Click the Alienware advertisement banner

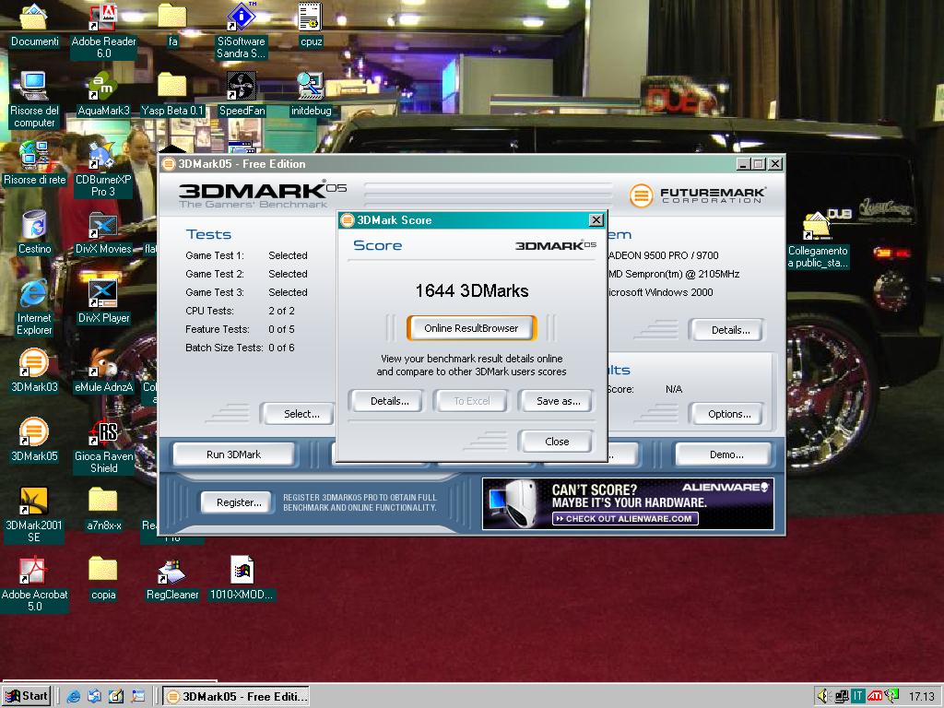[x=628, y=504]
